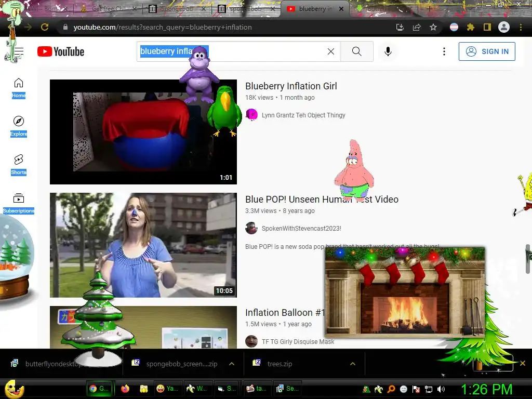The height and width of the screenshot is (399, 532).
Task: Click Lynn Grantz channel avatar
Action: click(x=251, y=115)
